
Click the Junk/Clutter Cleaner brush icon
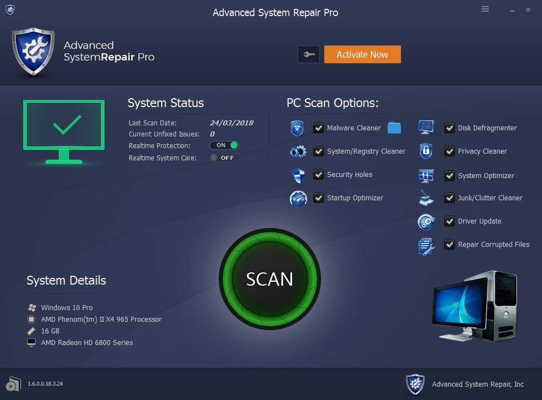426,198
